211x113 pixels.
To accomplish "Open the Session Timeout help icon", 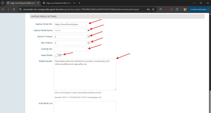I will tap(89, 37).
